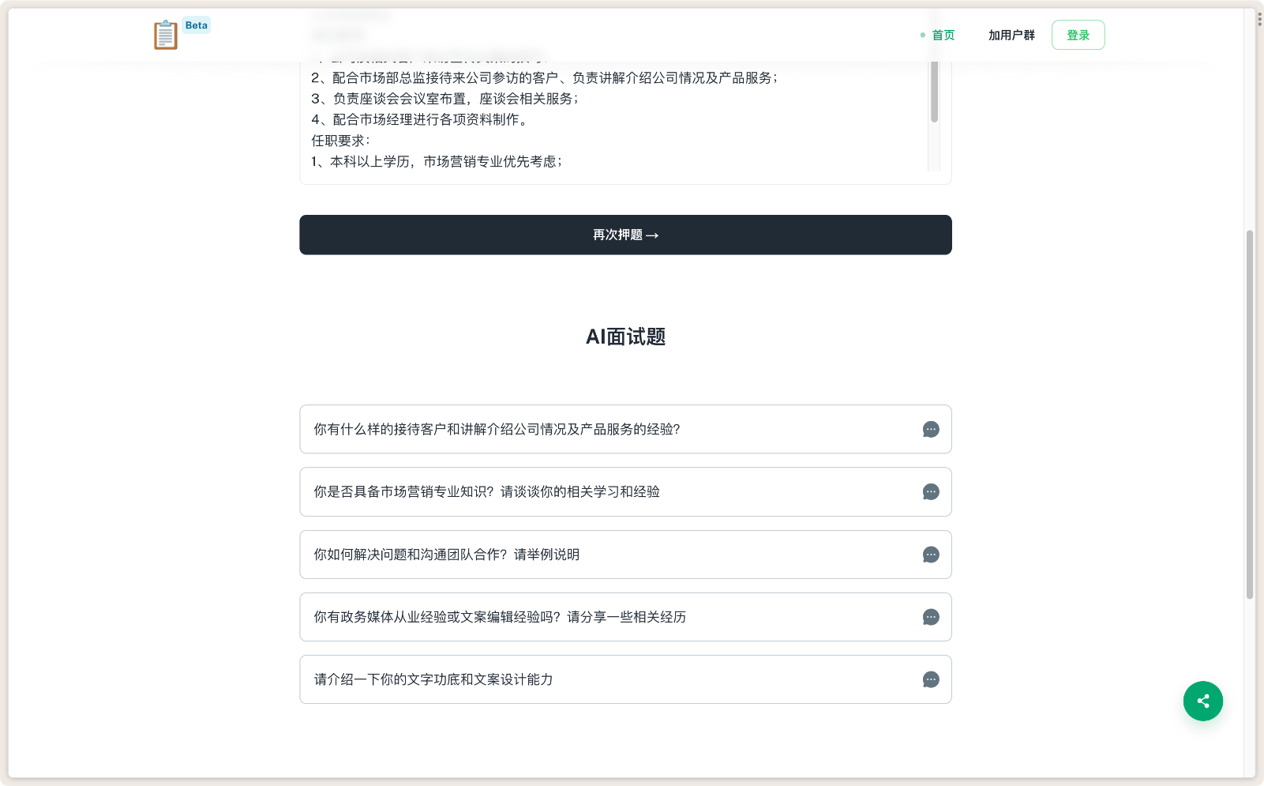Click the green dot indicator before 首页
The width and height of the screenshot is (1264, 786).
(x=921, y=36)
